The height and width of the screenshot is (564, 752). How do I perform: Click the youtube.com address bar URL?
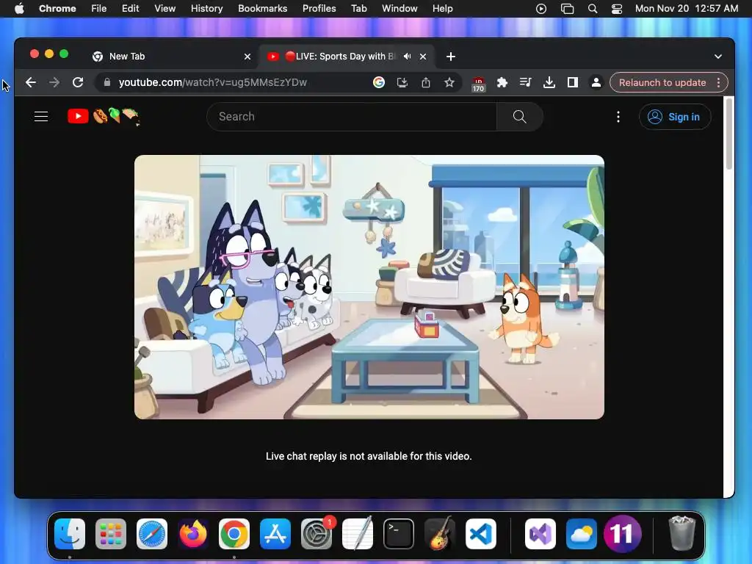tap(213, 82)
